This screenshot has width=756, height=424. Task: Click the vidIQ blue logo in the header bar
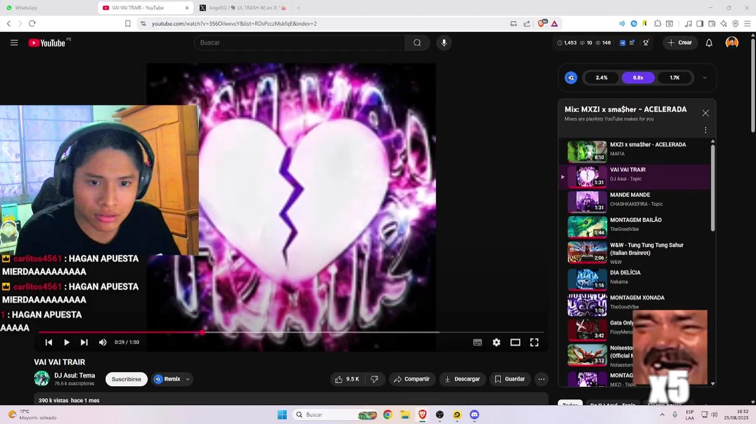622,42
